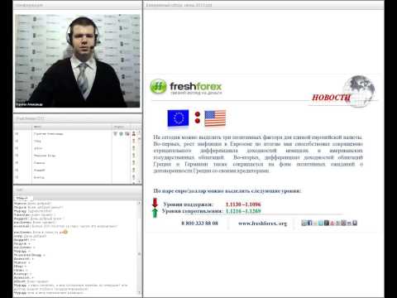Click the globe image beside НОВОСТИ
This screenshot has width=397, height=298.
[359, 91]
